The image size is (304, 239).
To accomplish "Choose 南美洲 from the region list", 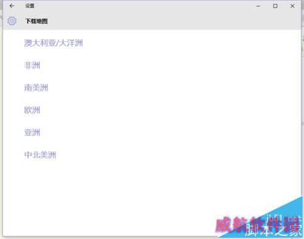I will click(36, 88).
